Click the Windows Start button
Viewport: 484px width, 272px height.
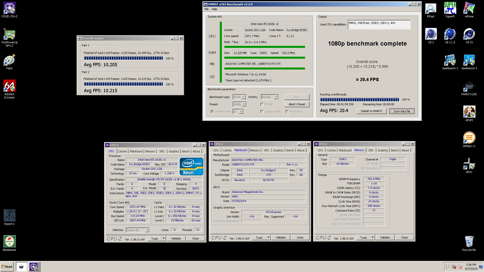tap(7, 267)
